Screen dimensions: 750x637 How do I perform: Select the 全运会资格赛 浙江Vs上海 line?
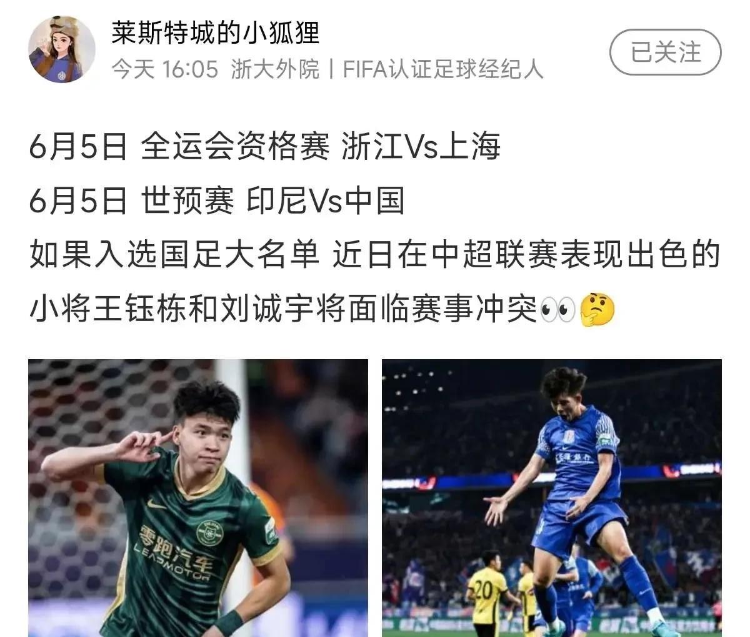click(264, 149)
